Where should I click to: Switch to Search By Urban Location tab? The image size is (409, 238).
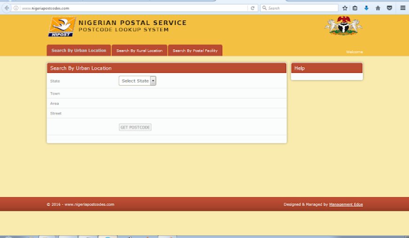click(x=79, y=50)
